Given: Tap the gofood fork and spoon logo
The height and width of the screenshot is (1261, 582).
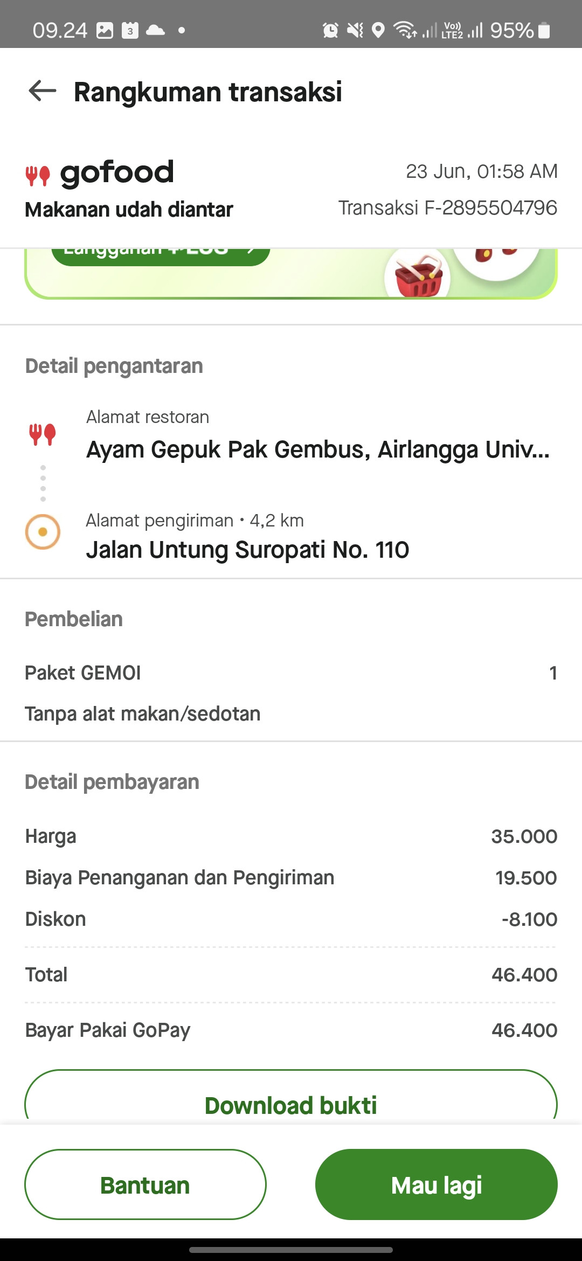Looking at the screenshot, I should (x=38, y=176).
